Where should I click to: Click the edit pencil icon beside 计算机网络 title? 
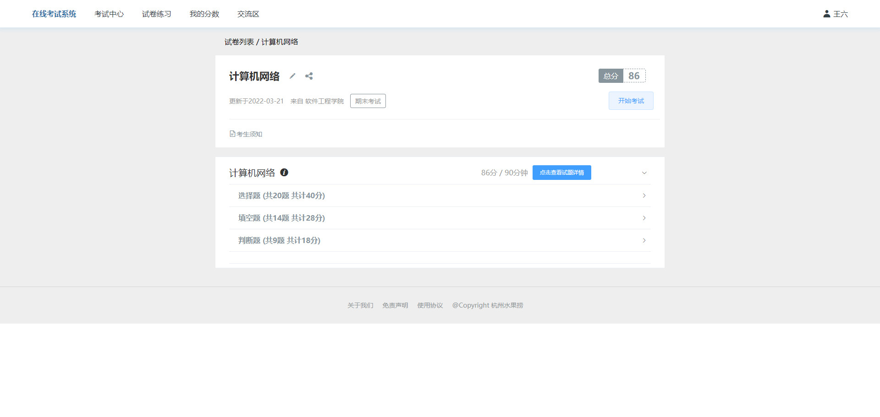tap(292, 76)
